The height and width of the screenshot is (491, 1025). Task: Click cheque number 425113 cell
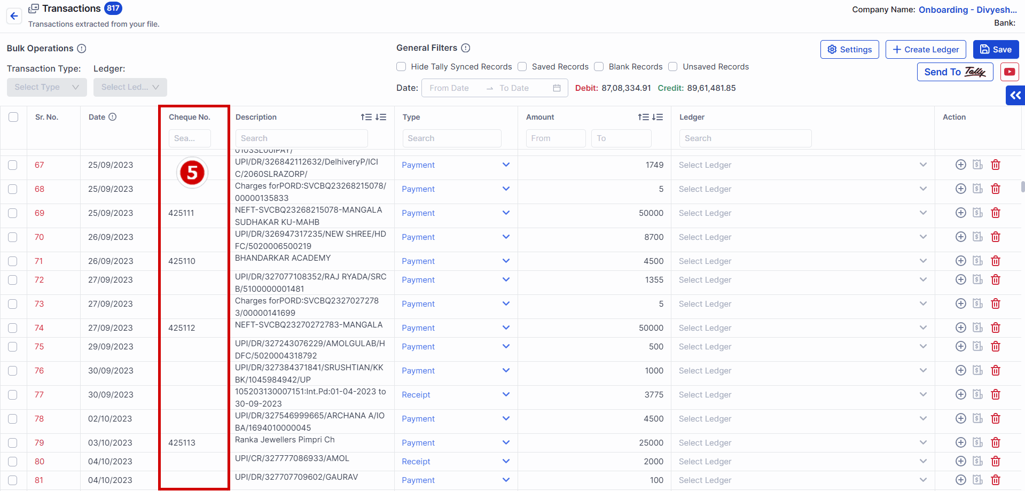(182, 443)
